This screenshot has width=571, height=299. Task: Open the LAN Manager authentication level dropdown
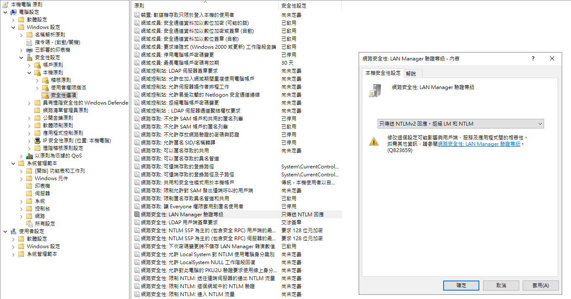point(461,123)
